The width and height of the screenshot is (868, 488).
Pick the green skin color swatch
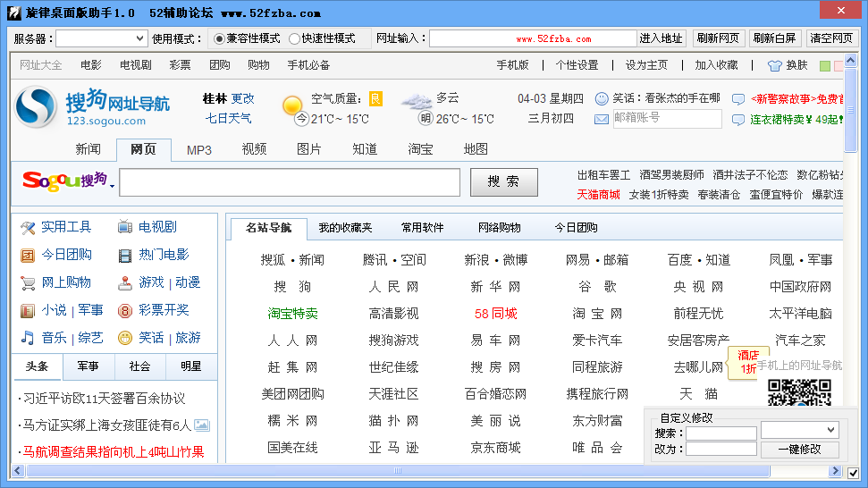[825, 66]
